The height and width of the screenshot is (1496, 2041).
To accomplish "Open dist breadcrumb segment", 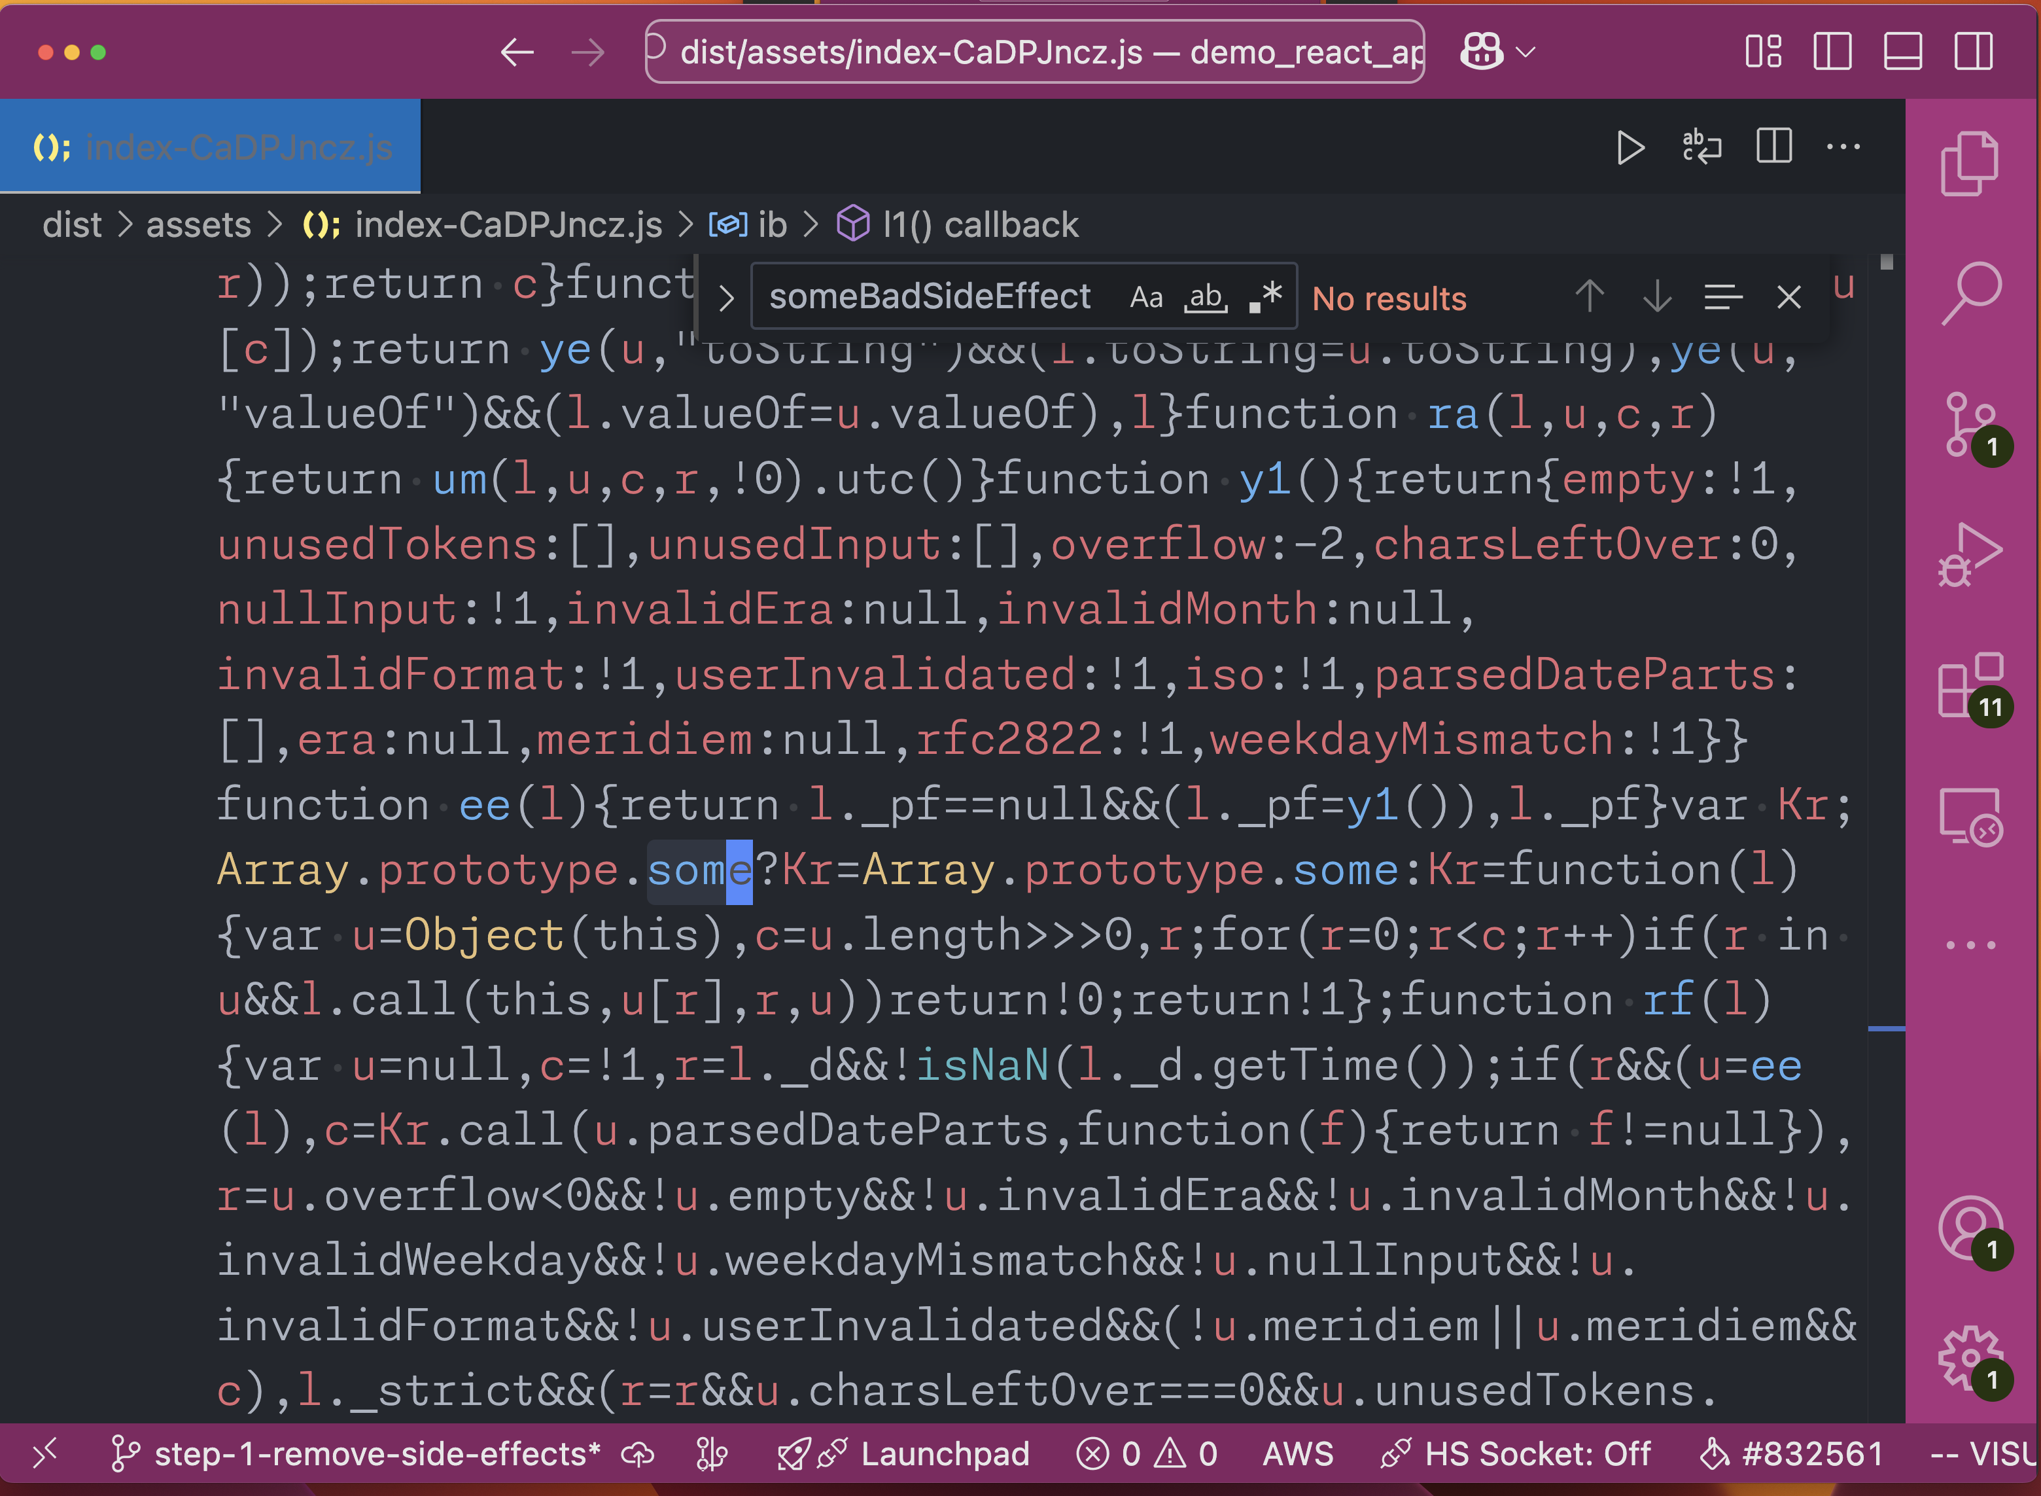I will coord(73,224).
